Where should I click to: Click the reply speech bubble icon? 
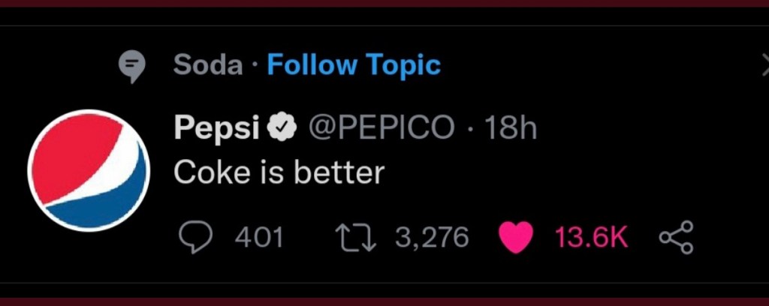[x=196, y=237]
